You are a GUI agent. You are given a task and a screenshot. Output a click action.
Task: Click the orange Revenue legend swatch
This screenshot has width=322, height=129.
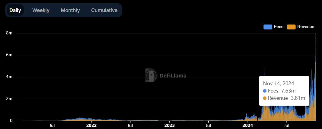tap(291, 27)
